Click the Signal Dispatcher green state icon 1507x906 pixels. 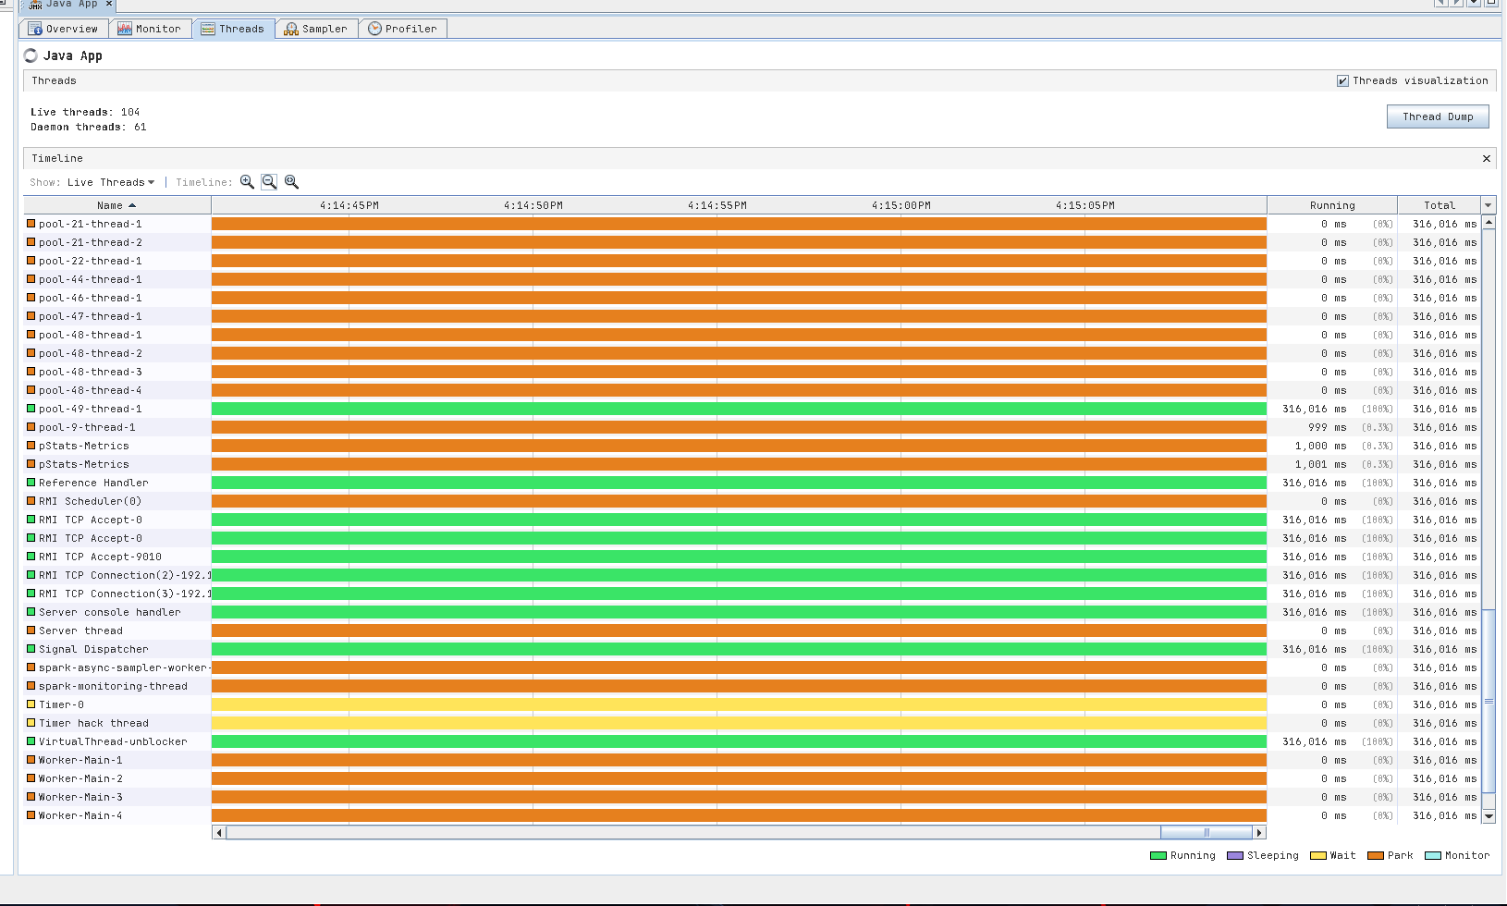31,649
